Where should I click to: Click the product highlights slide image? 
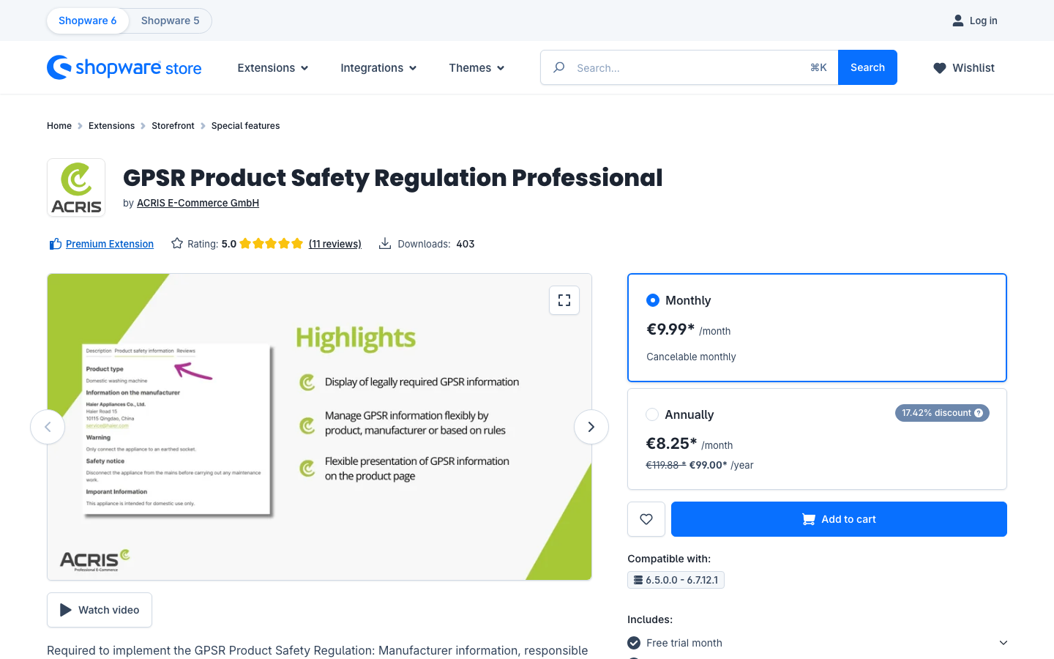[319, 427]
